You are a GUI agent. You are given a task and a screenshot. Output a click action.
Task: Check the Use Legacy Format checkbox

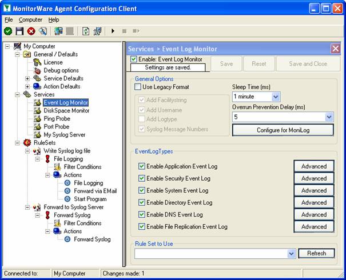tap(138, 87)
